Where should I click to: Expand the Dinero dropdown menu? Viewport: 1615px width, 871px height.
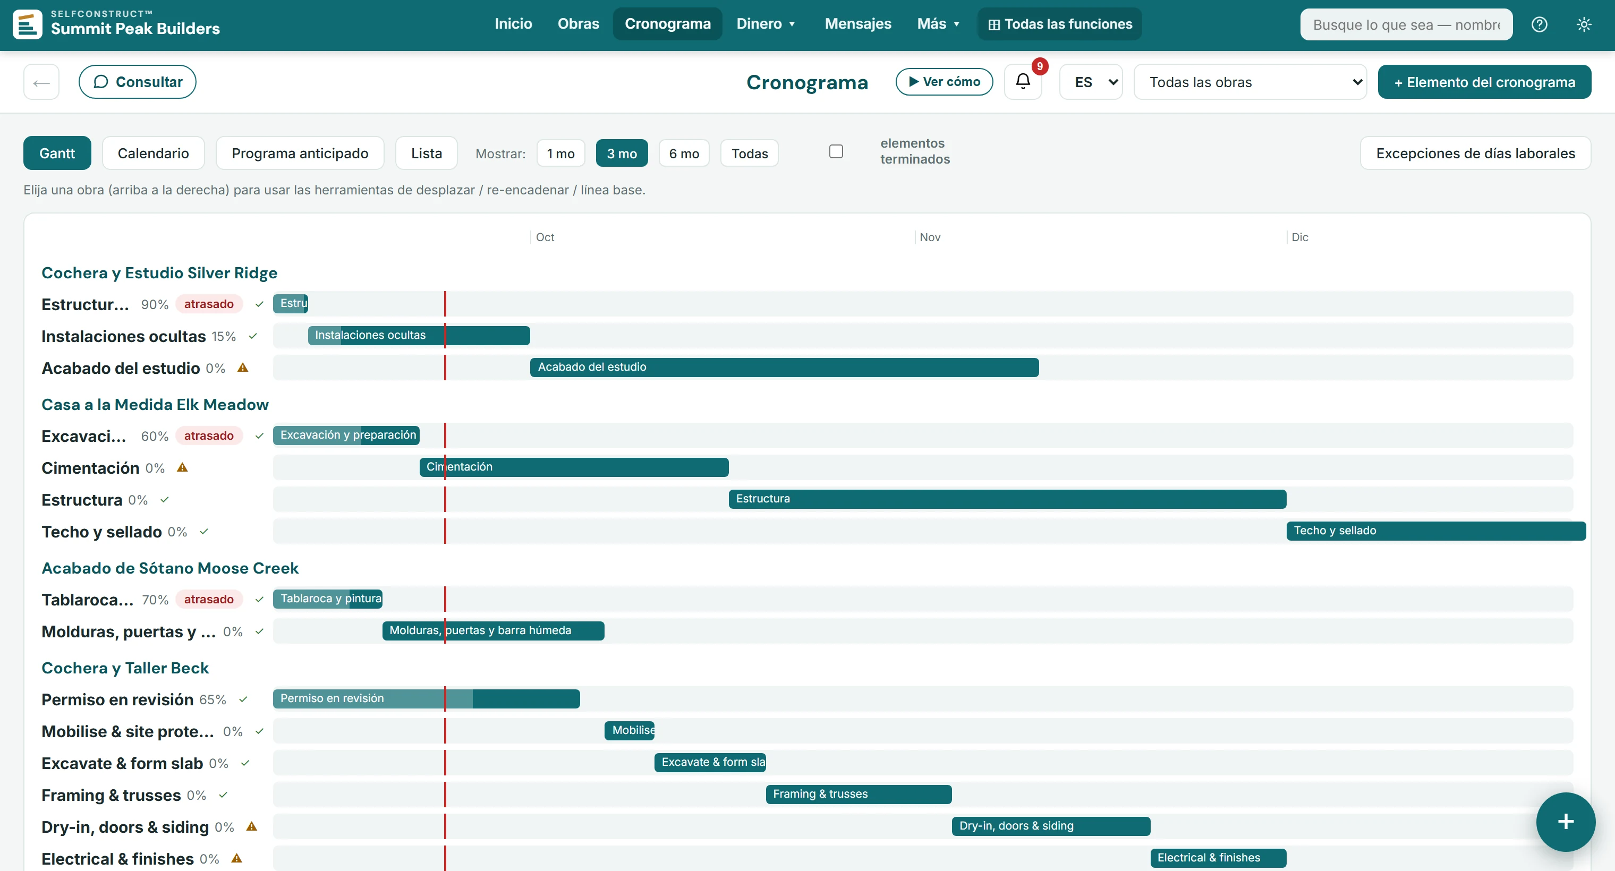click(766, 24)
